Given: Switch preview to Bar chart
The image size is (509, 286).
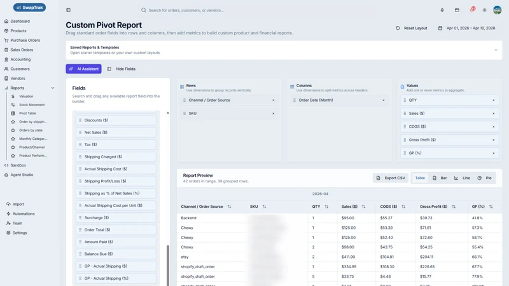Looking at the screenshot, I should click(x=440, y=178).
